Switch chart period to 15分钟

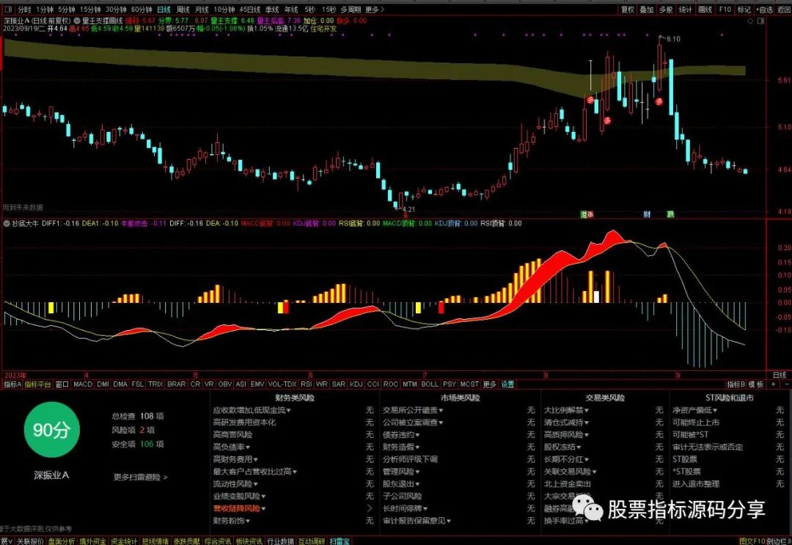coord(90,9)
